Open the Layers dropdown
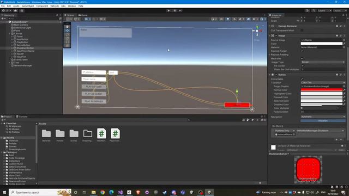349x196 pixels. point(324,10)
